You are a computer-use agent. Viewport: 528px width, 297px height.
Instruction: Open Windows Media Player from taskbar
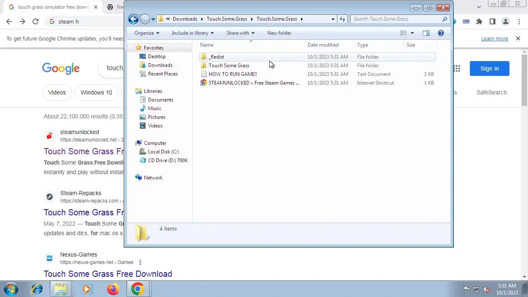click(x=87, y=289)
